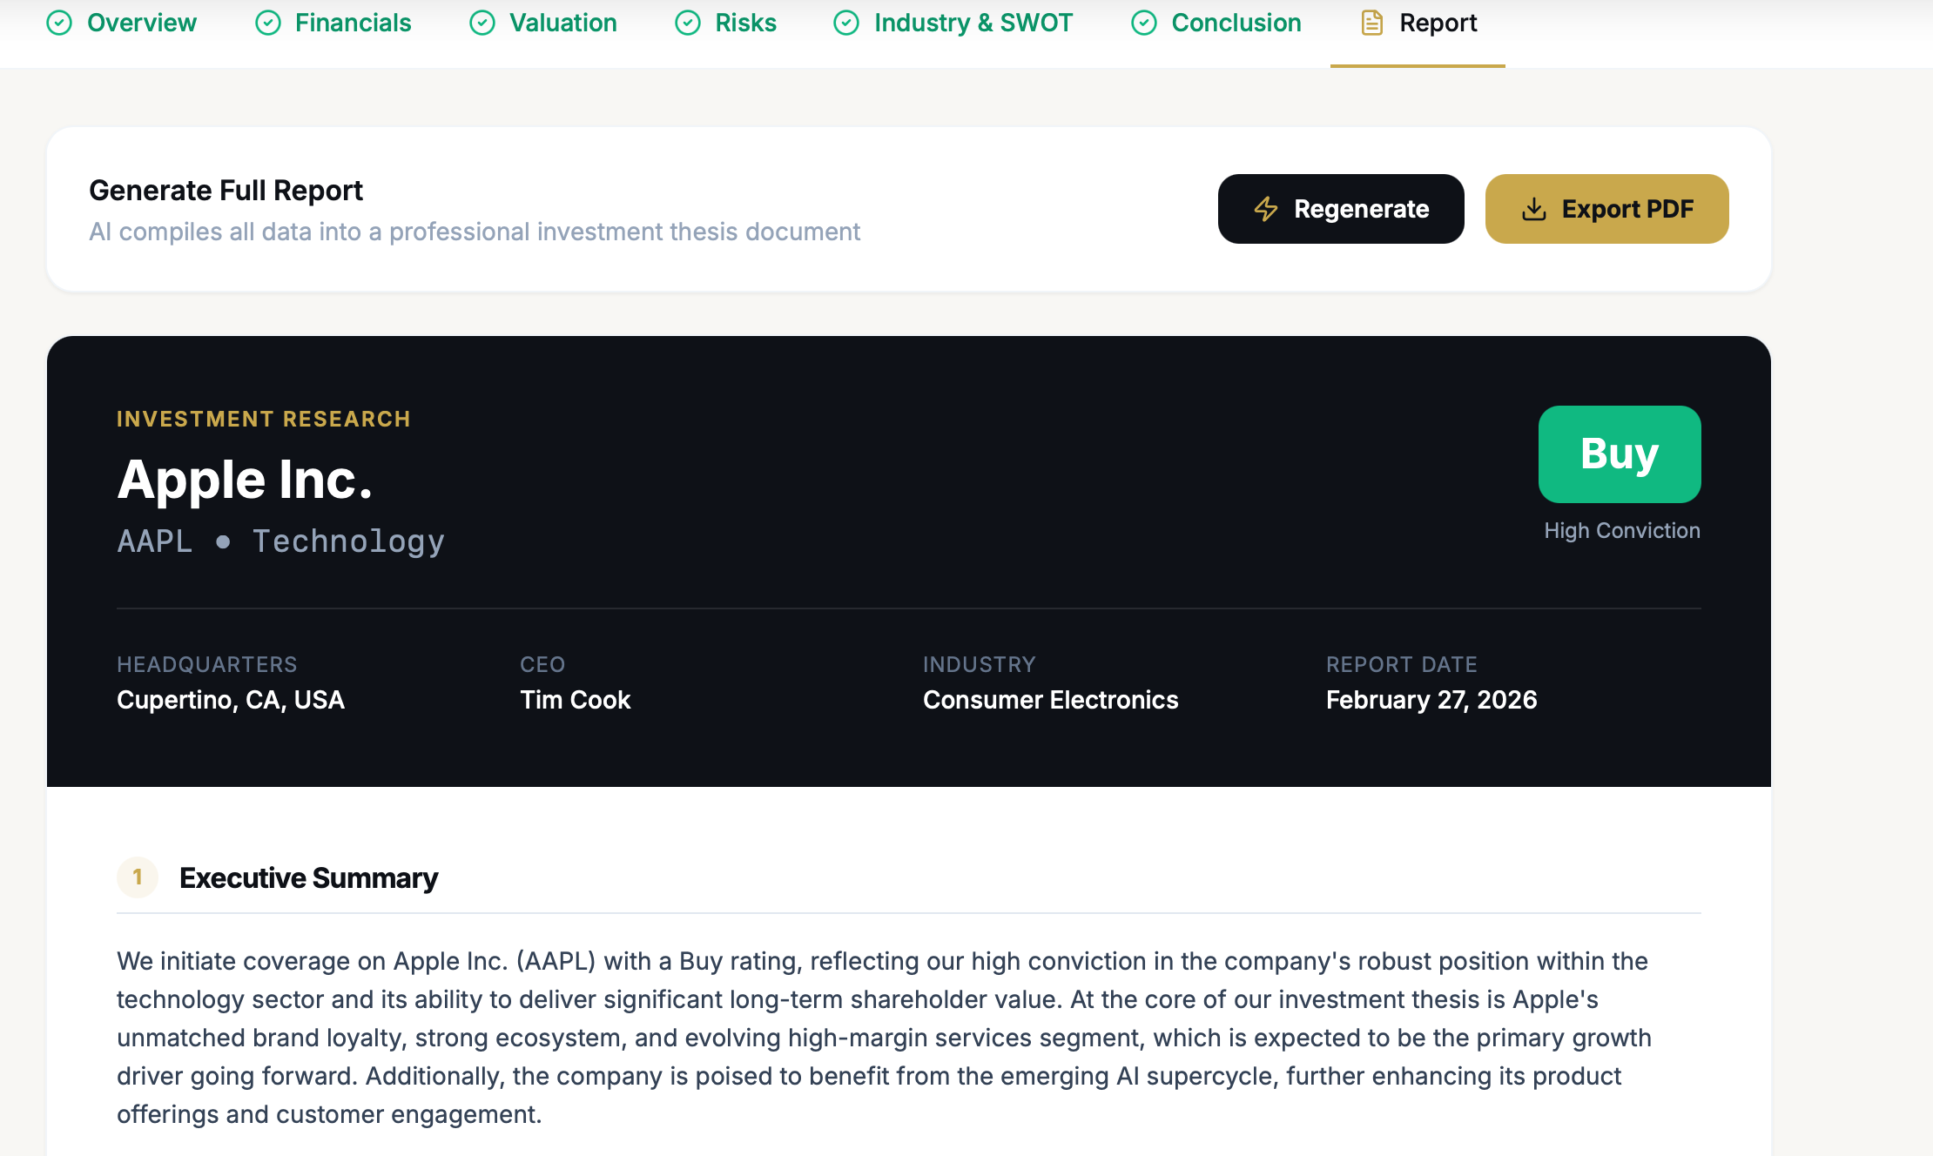Click the High Conviction label
Image resolution: width=1933 pixels, height=1156 pixels.
coord(1622,531)
